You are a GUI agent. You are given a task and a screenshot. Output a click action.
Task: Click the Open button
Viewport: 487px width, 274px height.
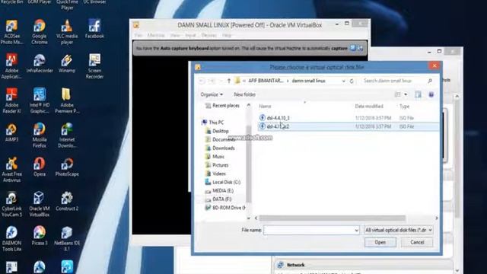point(380,242)
